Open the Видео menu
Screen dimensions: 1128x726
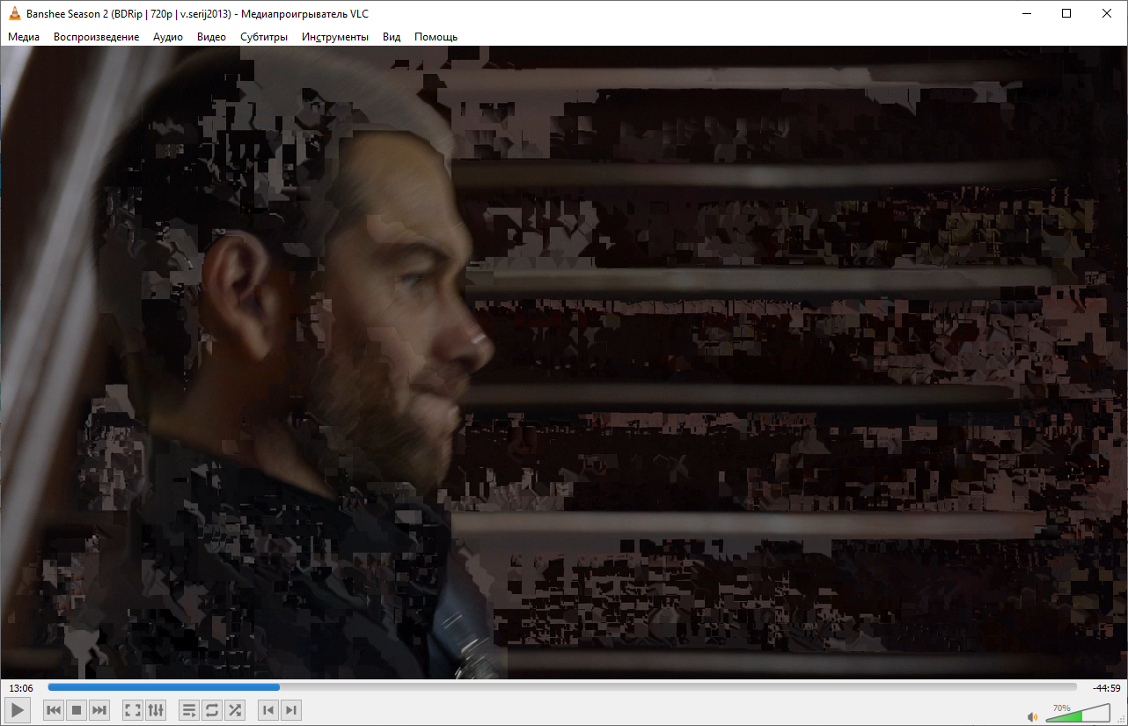point(211,37)
